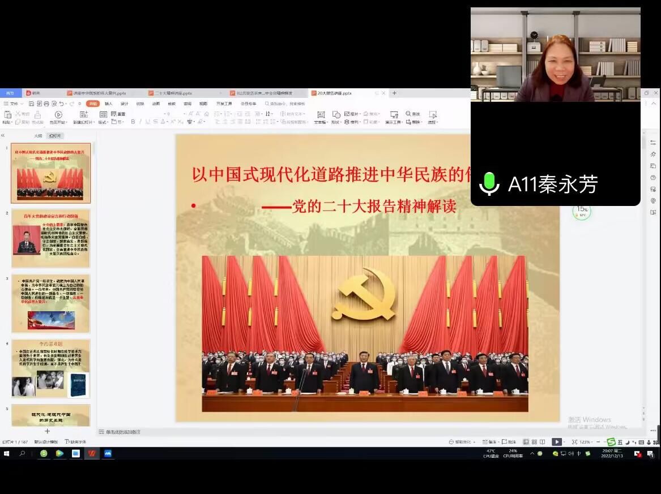Open the 文件 menu dropdown

tap(14, 104)
